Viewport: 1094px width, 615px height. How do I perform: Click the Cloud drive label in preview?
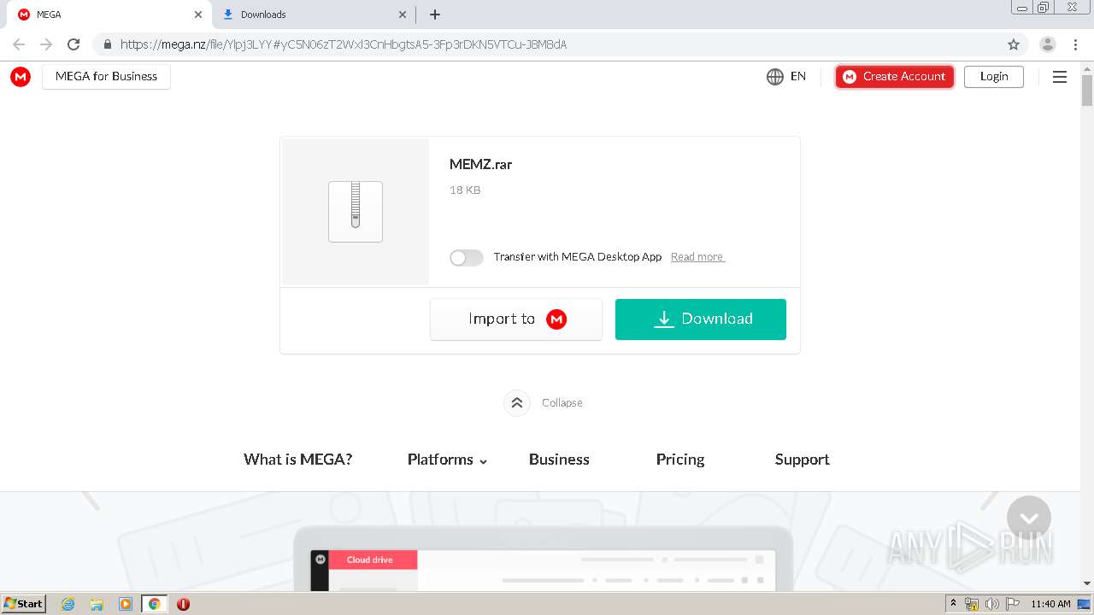pos(369,560)
